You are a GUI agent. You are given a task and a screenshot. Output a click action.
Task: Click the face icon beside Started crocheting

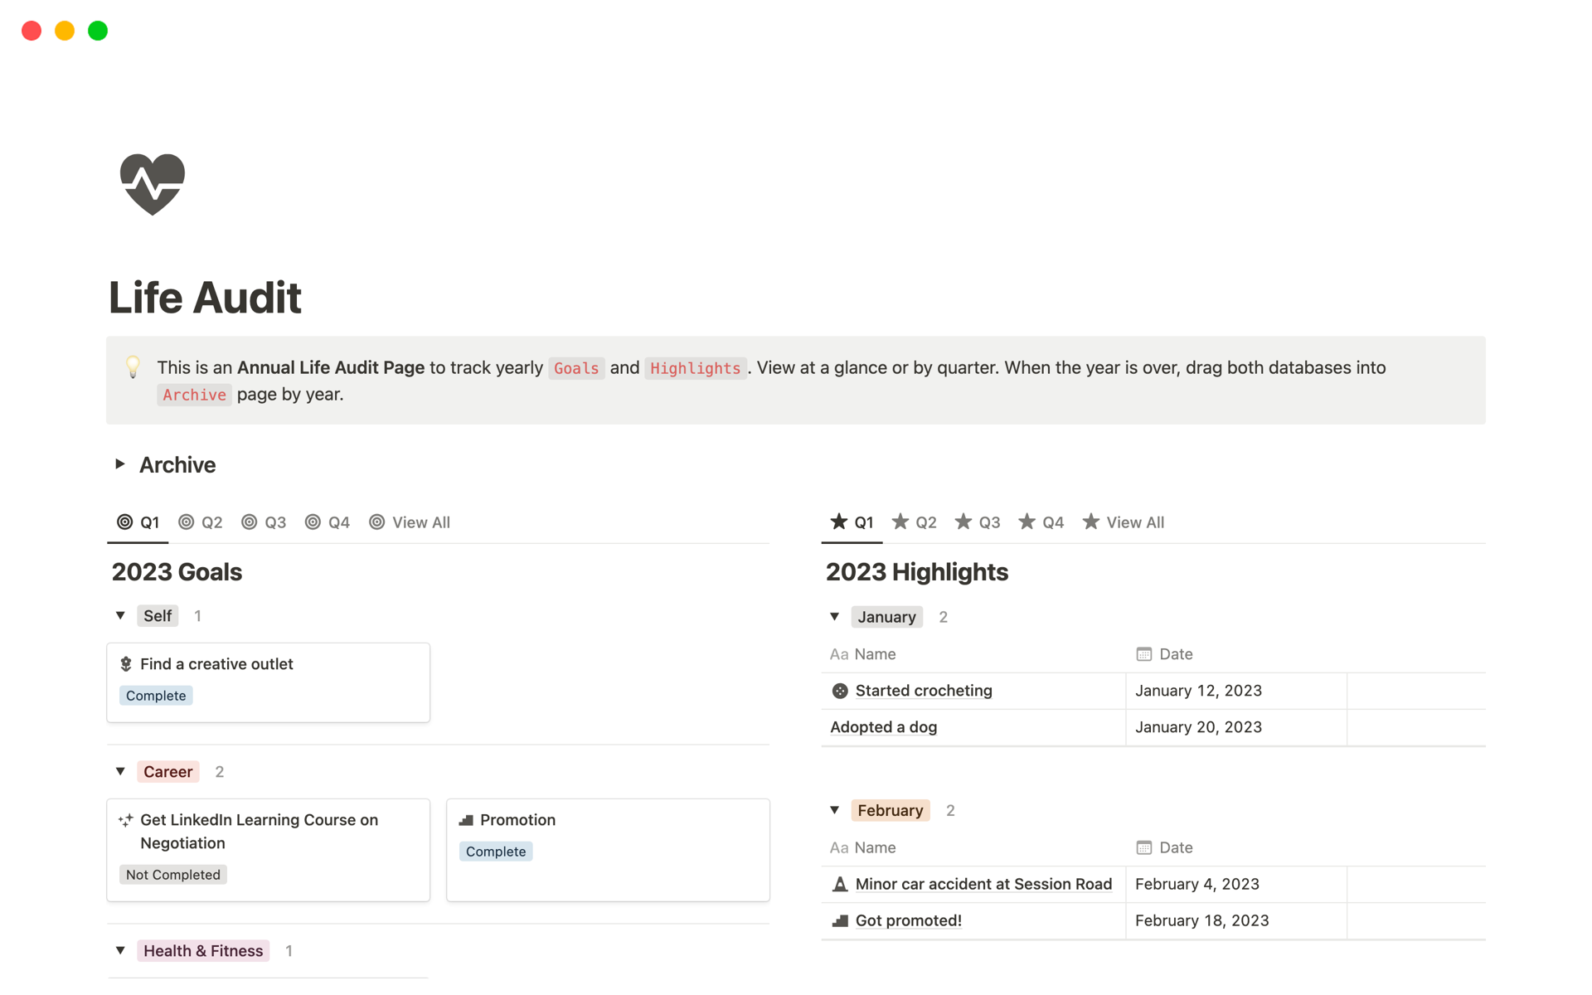[839, 690]
